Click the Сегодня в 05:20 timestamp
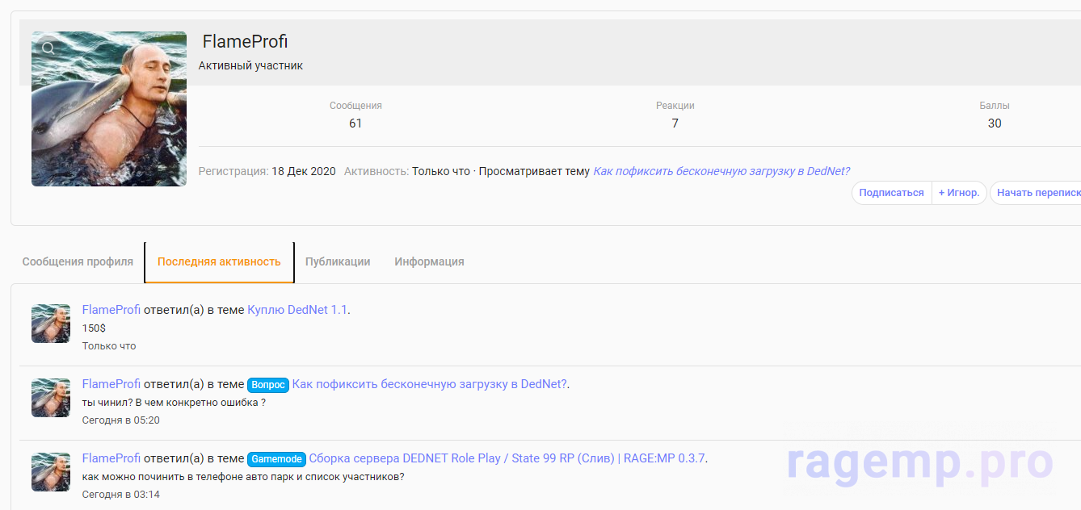The height and width of the screenshot is (510, 1081). pyautogui.click(x=121, y=420)
